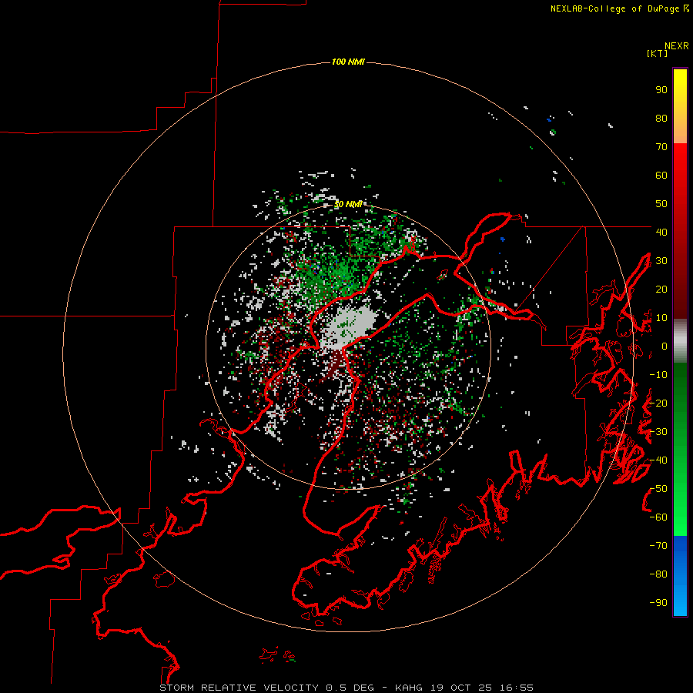The height and width of the screenshot is (693, 693).
Task: Click the KAHG radar site identifier
Action: click(409, 688)
